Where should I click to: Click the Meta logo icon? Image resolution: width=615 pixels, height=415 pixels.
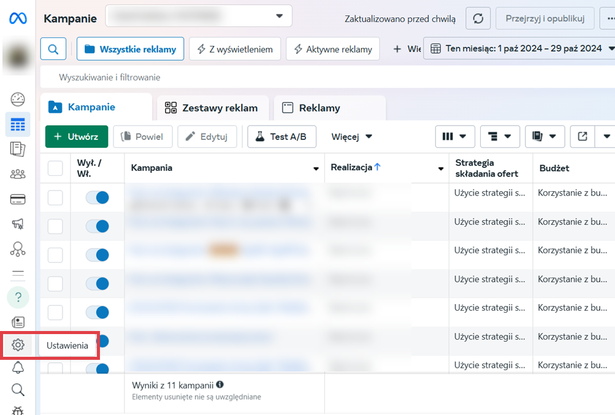pyautogui.click(x=18, y=18)
